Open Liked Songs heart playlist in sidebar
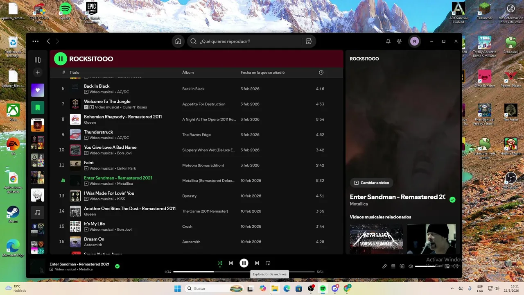 click(x=38, y=90)
